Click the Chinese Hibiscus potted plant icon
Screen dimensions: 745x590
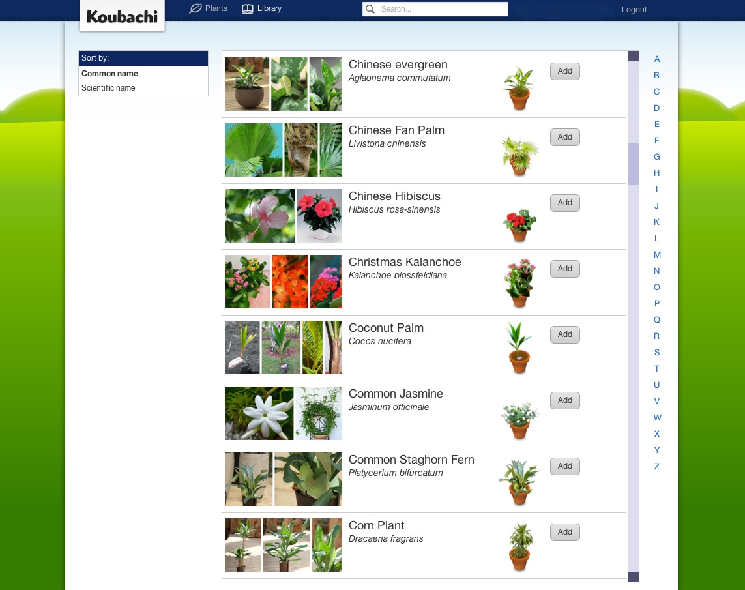519,225
